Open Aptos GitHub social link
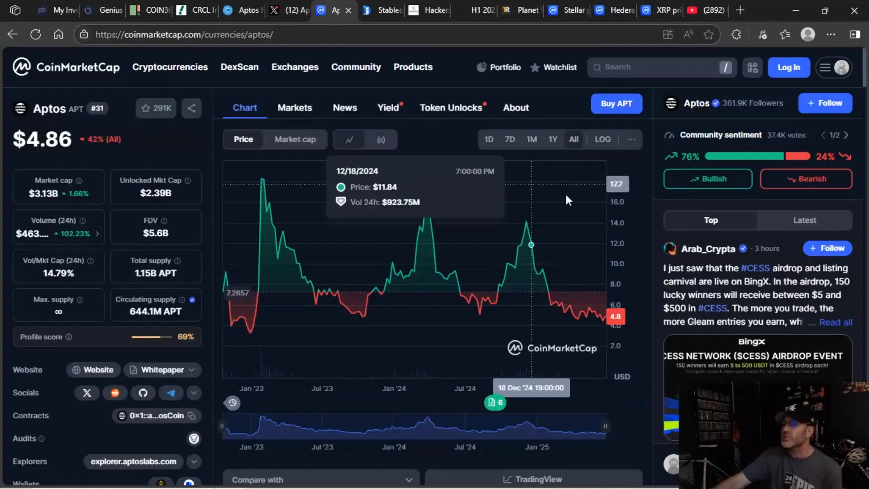This screenshot has width=869, height=489. coord(143,393)
